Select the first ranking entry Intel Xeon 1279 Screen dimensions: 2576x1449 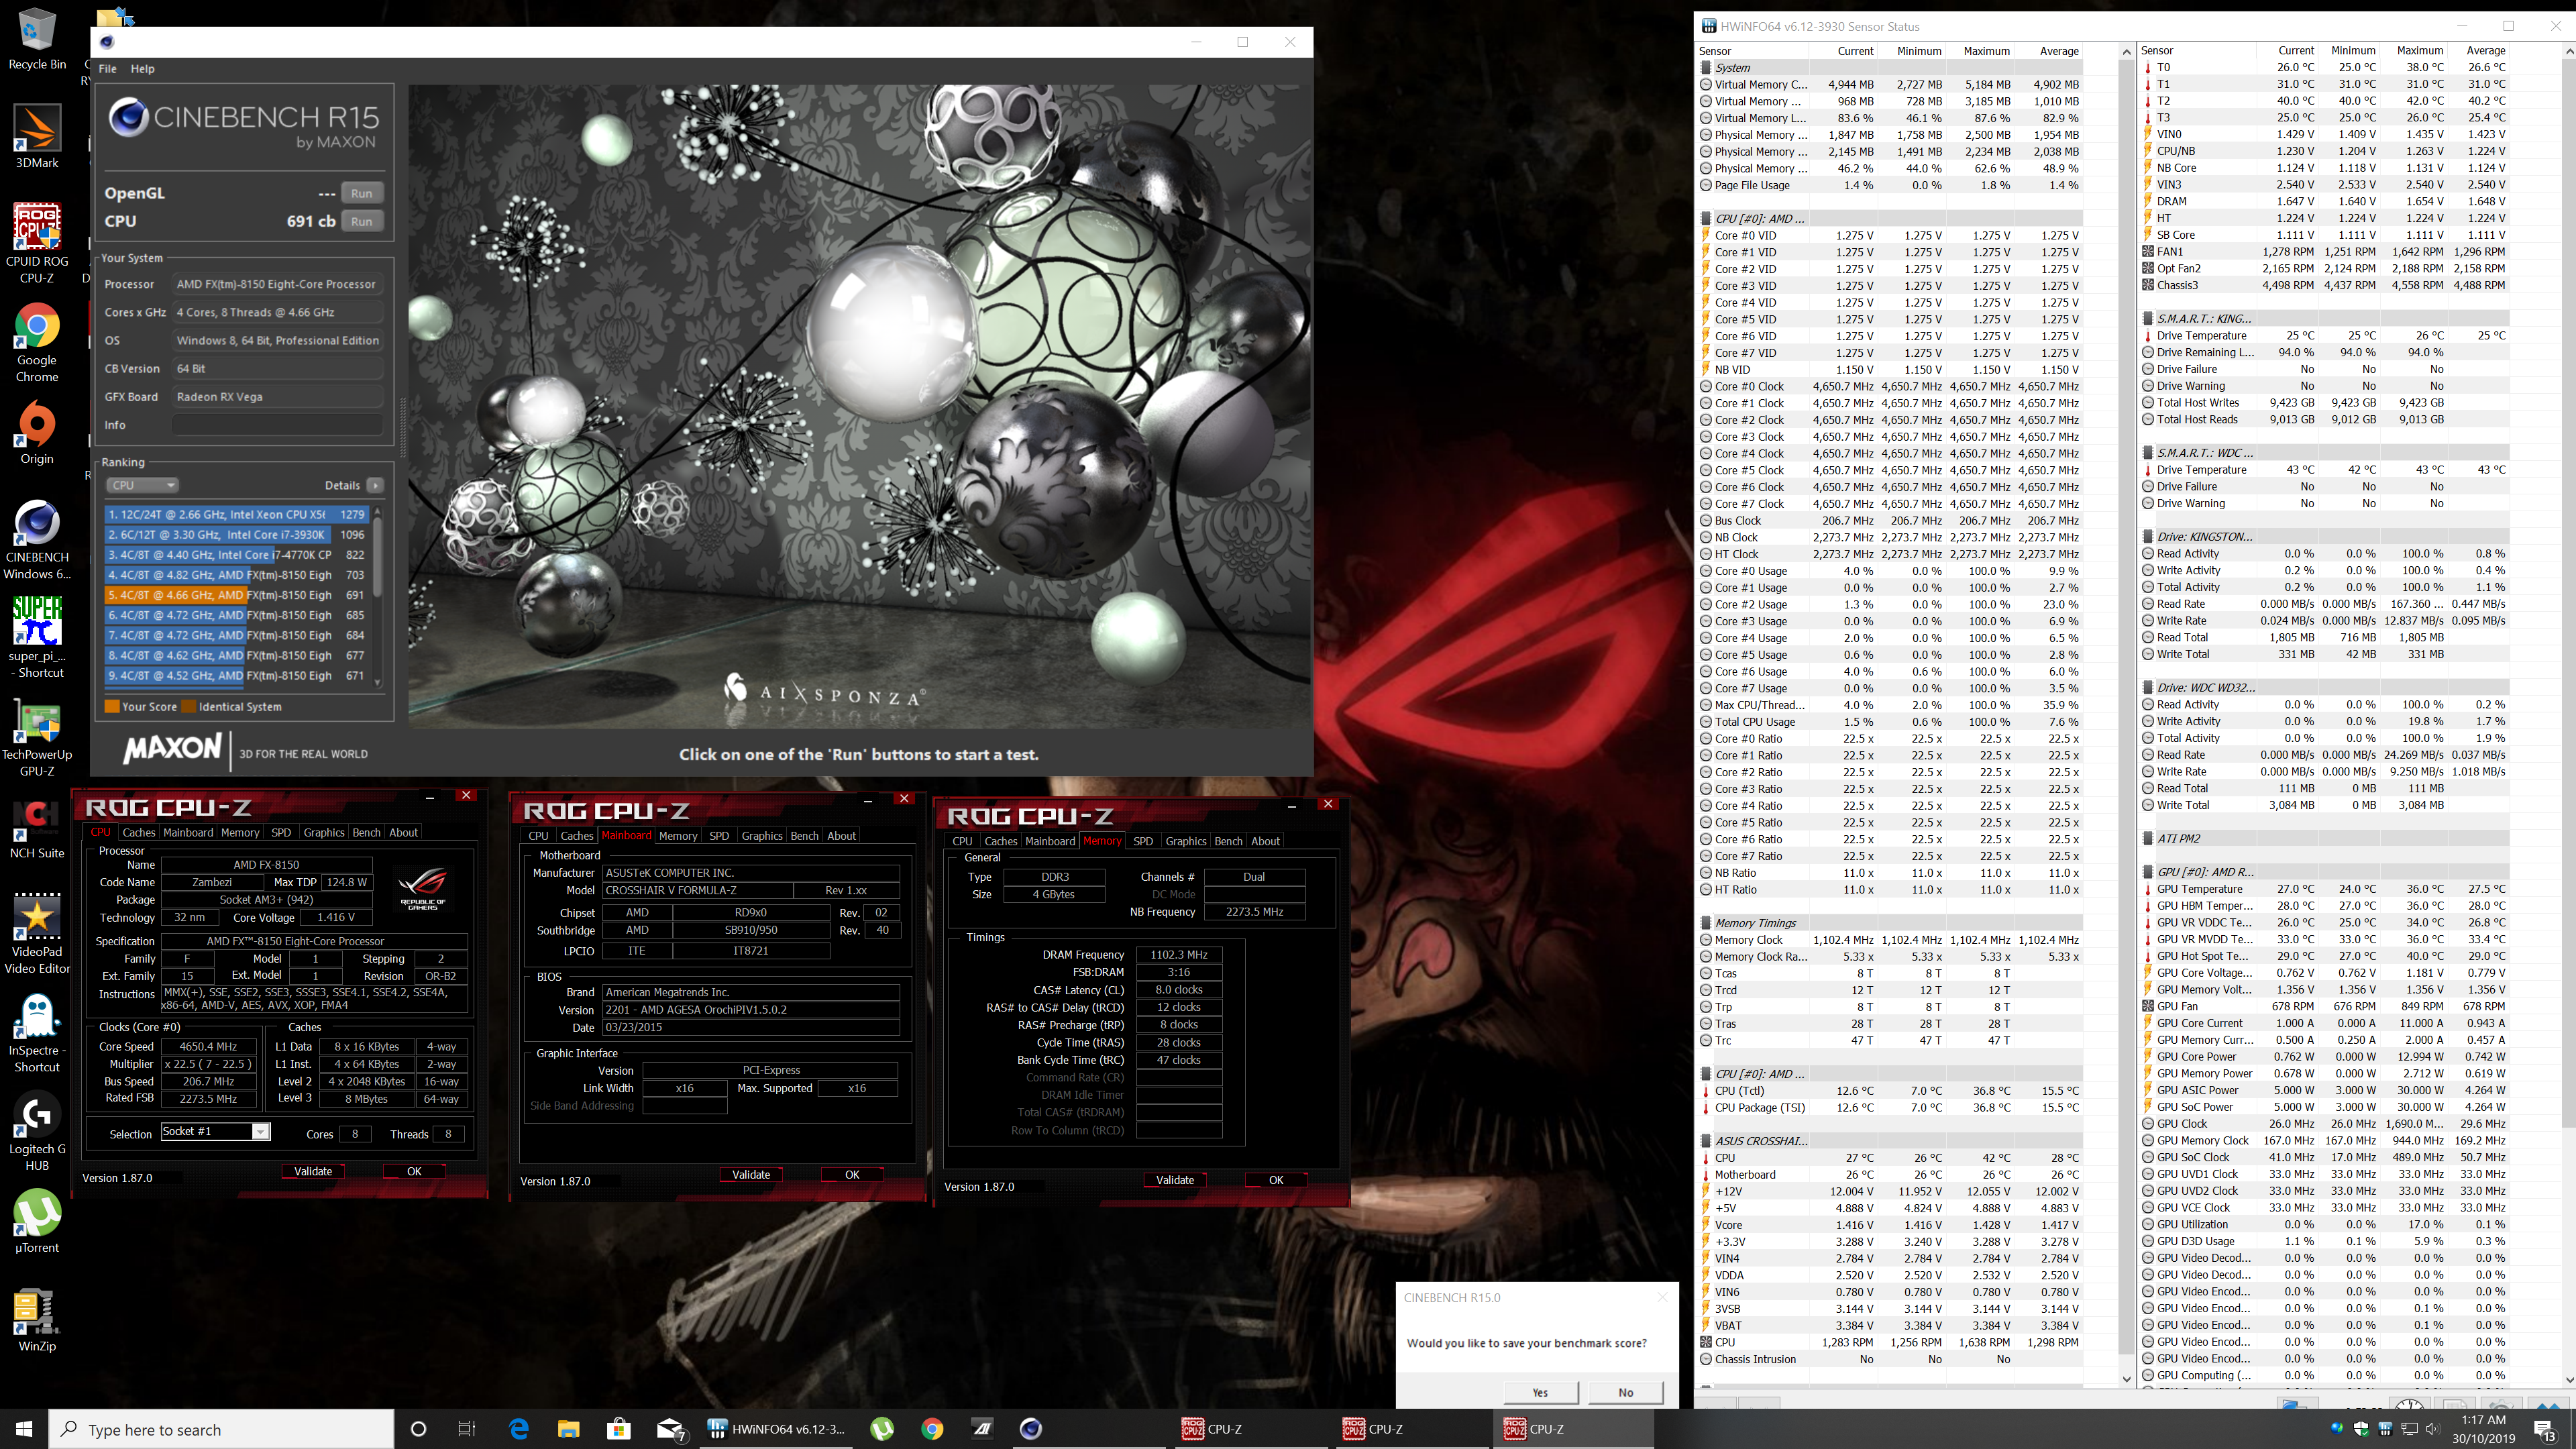click(x=236, y=514)
